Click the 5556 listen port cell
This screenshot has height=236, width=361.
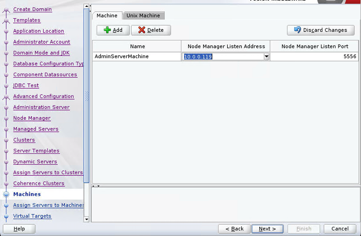point(314,56)
